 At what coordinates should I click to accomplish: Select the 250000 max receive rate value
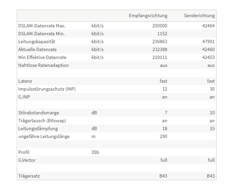tap(160, 26)
